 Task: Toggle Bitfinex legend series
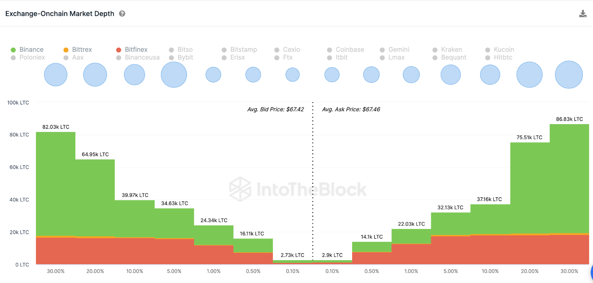[132, 50]
